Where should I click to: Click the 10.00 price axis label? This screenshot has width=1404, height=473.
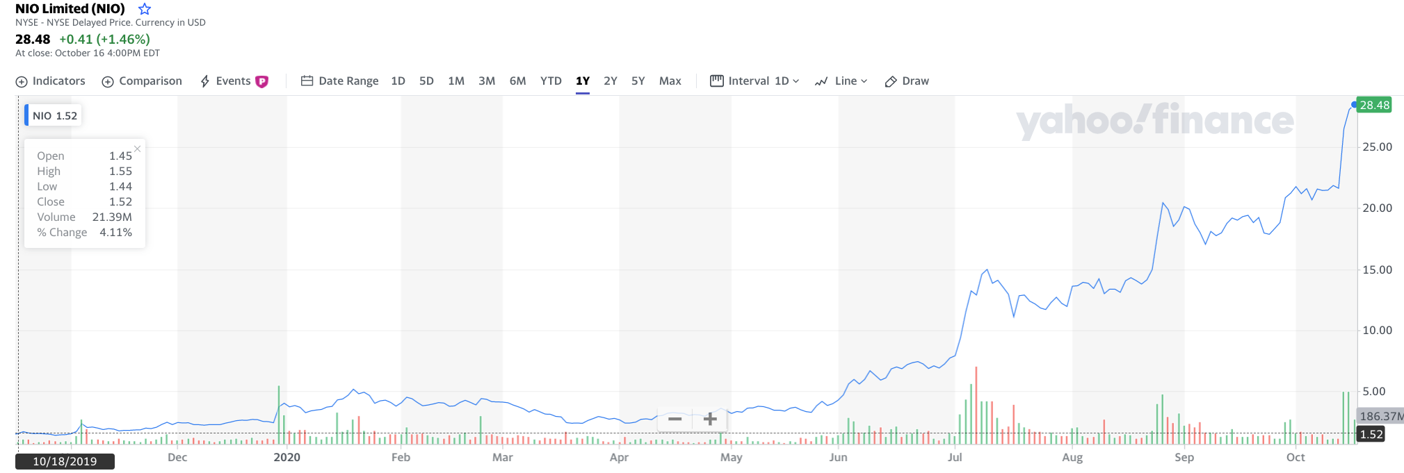click(x=1377, y=330)
